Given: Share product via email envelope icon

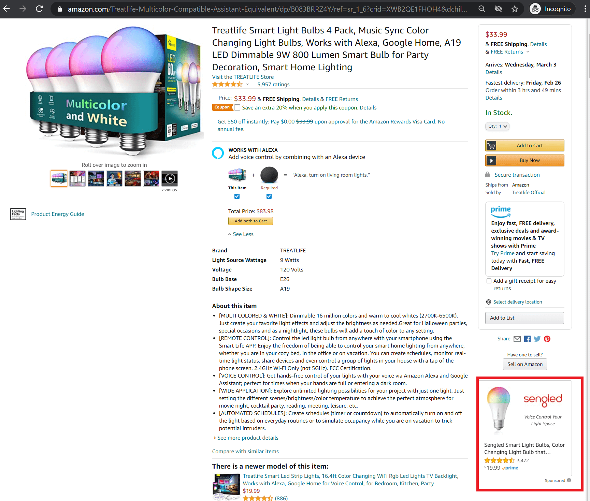Looking at the screenshot, I should coord(517,339).
